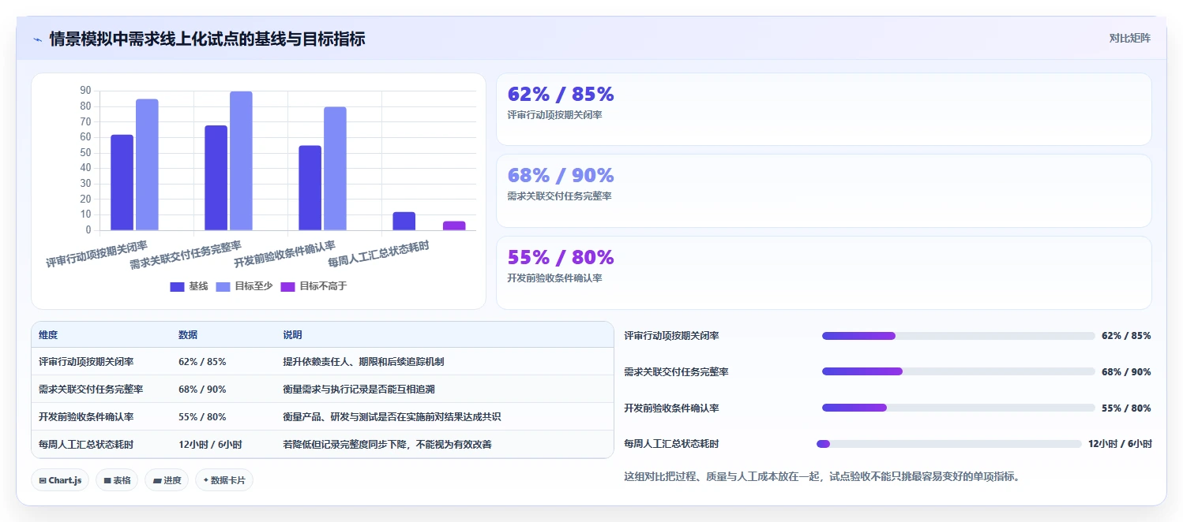Click 12小时 / 6小时 in the table
1183x522 pixels.
tap(210, 445)
